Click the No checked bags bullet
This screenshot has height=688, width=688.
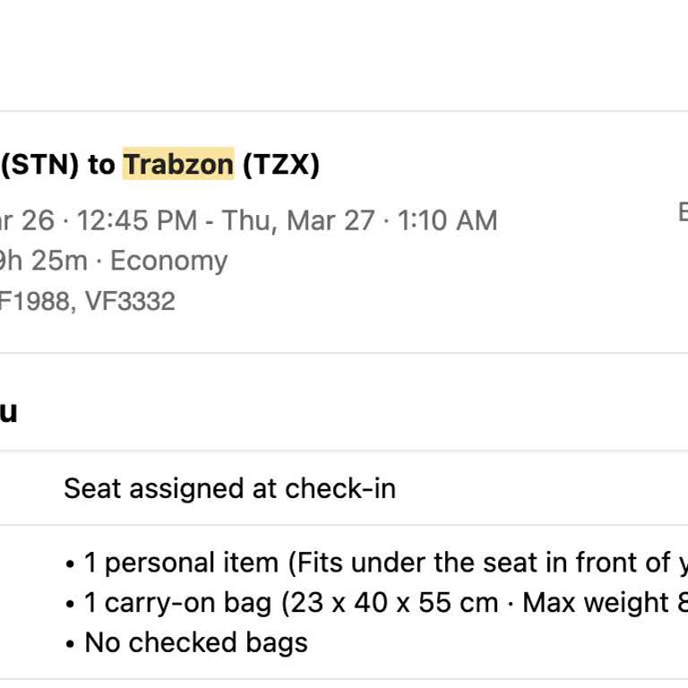[x=195, y=642]
